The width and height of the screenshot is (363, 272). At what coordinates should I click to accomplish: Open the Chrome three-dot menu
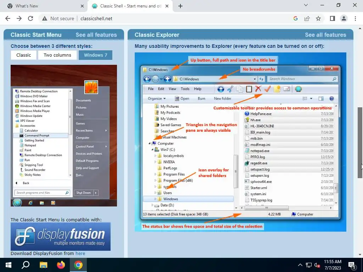point(355,18)
